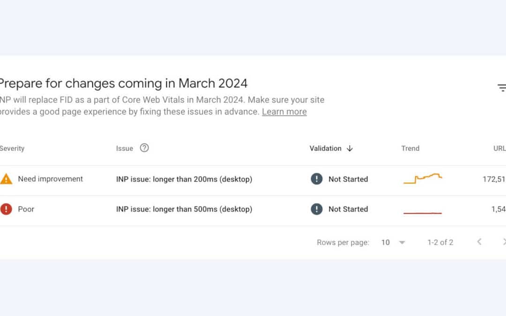Follow the Learn more link
Image resolution: width=506 pixels, height=316 pixels.
point(284,111)
